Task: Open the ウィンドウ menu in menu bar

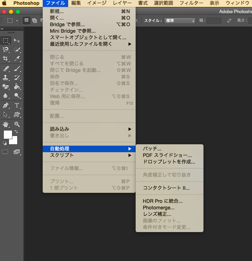Action: coord(238,3)
